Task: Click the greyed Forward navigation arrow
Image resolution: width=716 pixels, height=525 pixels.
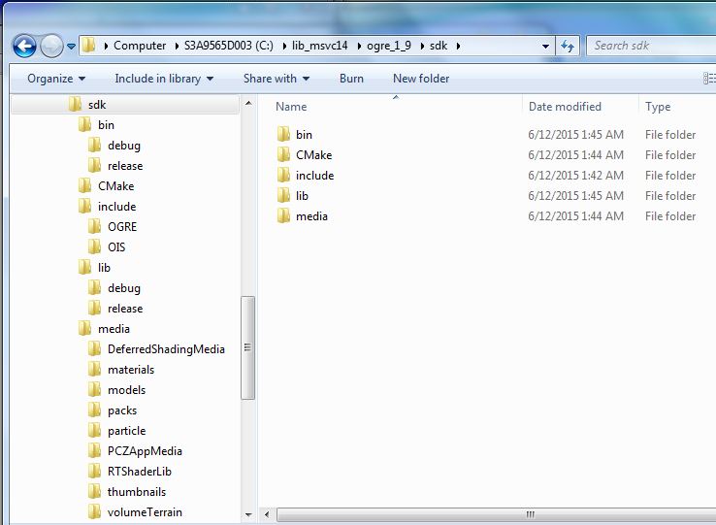Action: [x=51, y=47]
